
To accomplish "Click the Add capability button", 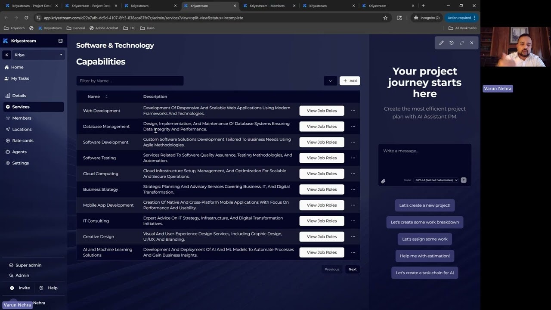I will click(350, 81).
